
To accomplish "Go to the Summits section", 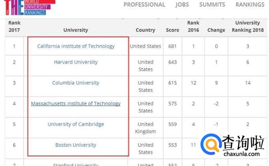I will [212, 5].
